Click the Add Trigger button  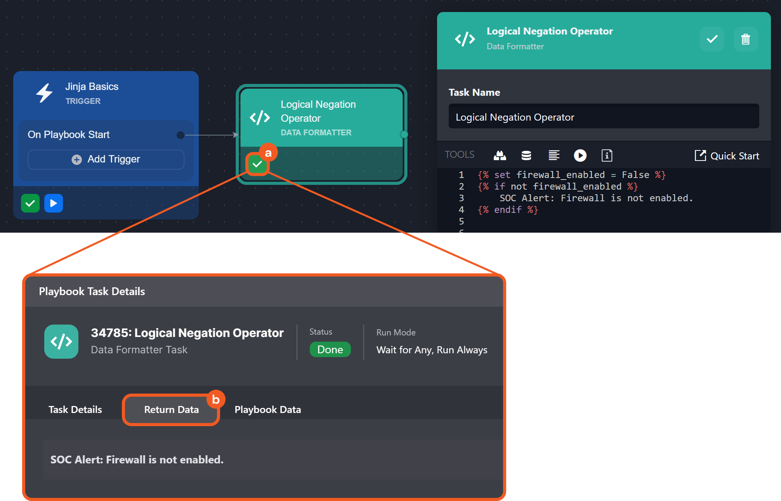pyautogui.click(x=106, y=159)
